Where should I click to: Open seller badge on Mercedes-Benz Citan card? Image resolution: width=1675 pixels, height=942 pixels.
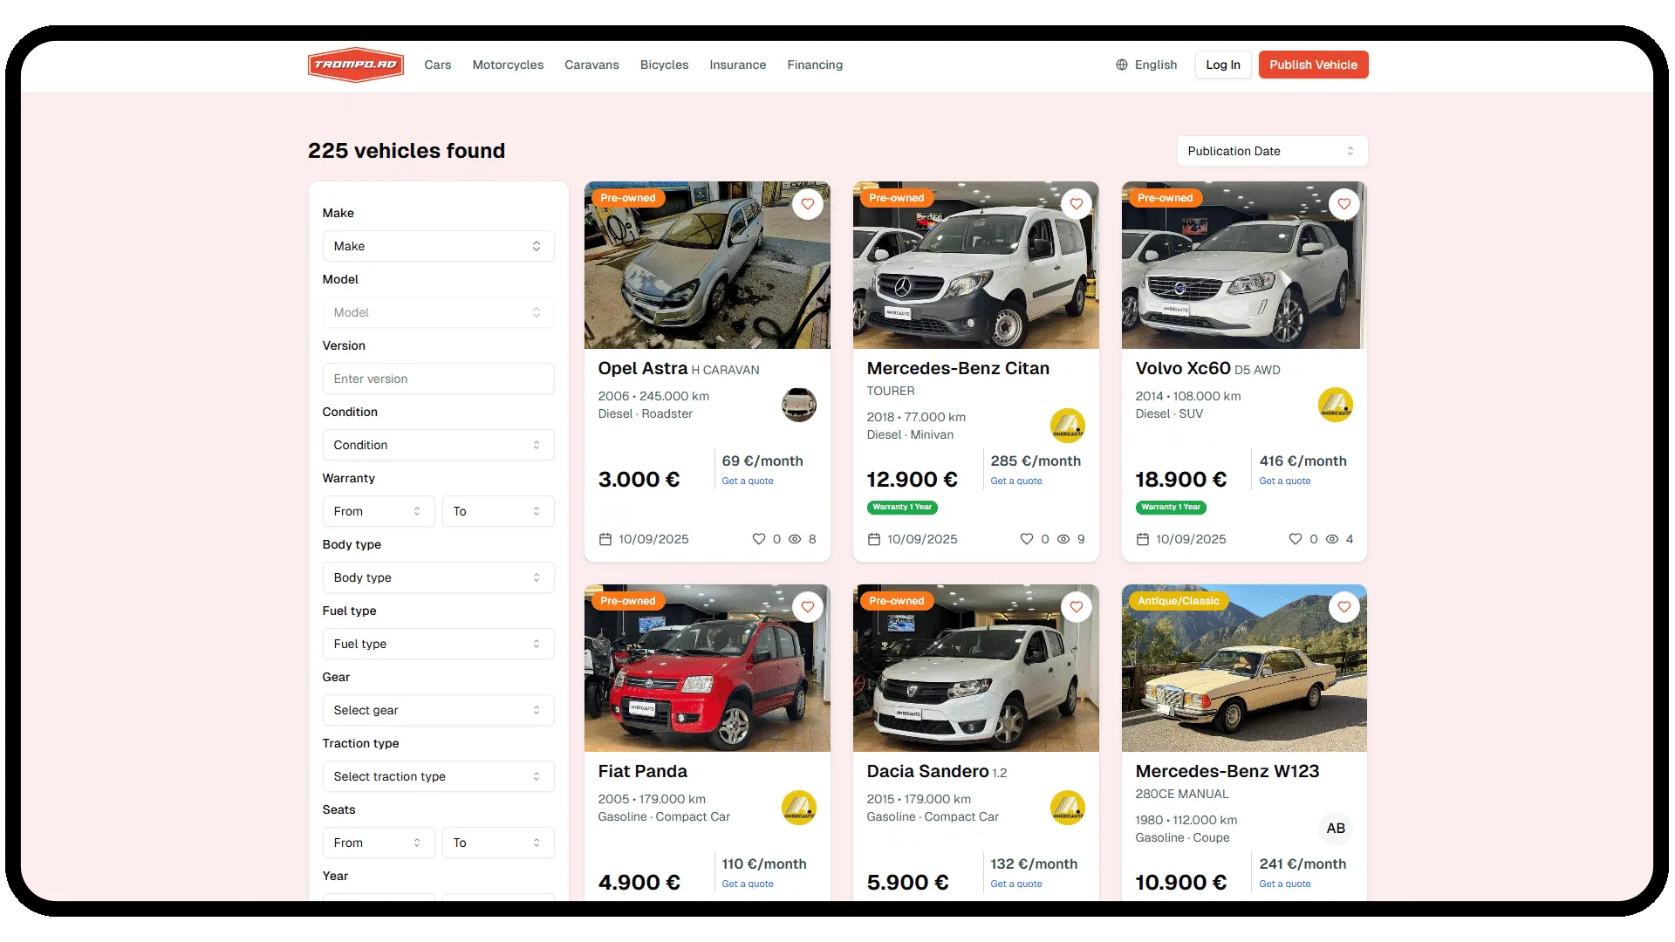[x=1068, y=426]
